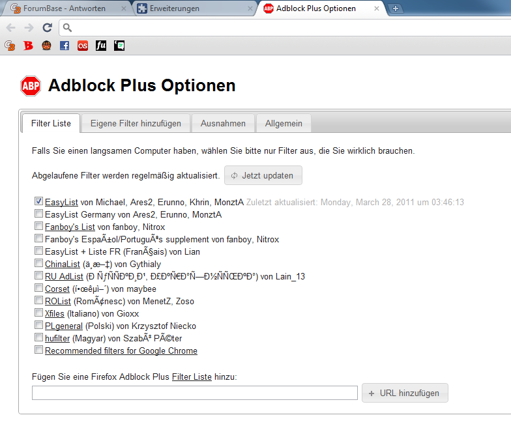Click the Jetzt updaten button

tap(263, 176)
